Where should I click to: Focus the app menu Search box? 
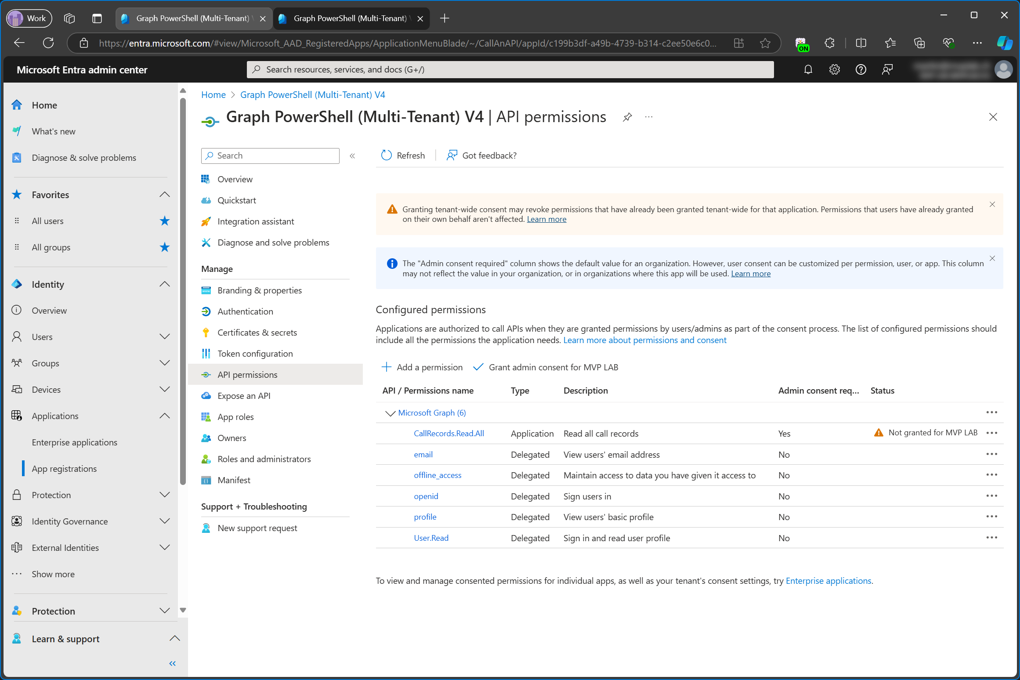[270, 156]
